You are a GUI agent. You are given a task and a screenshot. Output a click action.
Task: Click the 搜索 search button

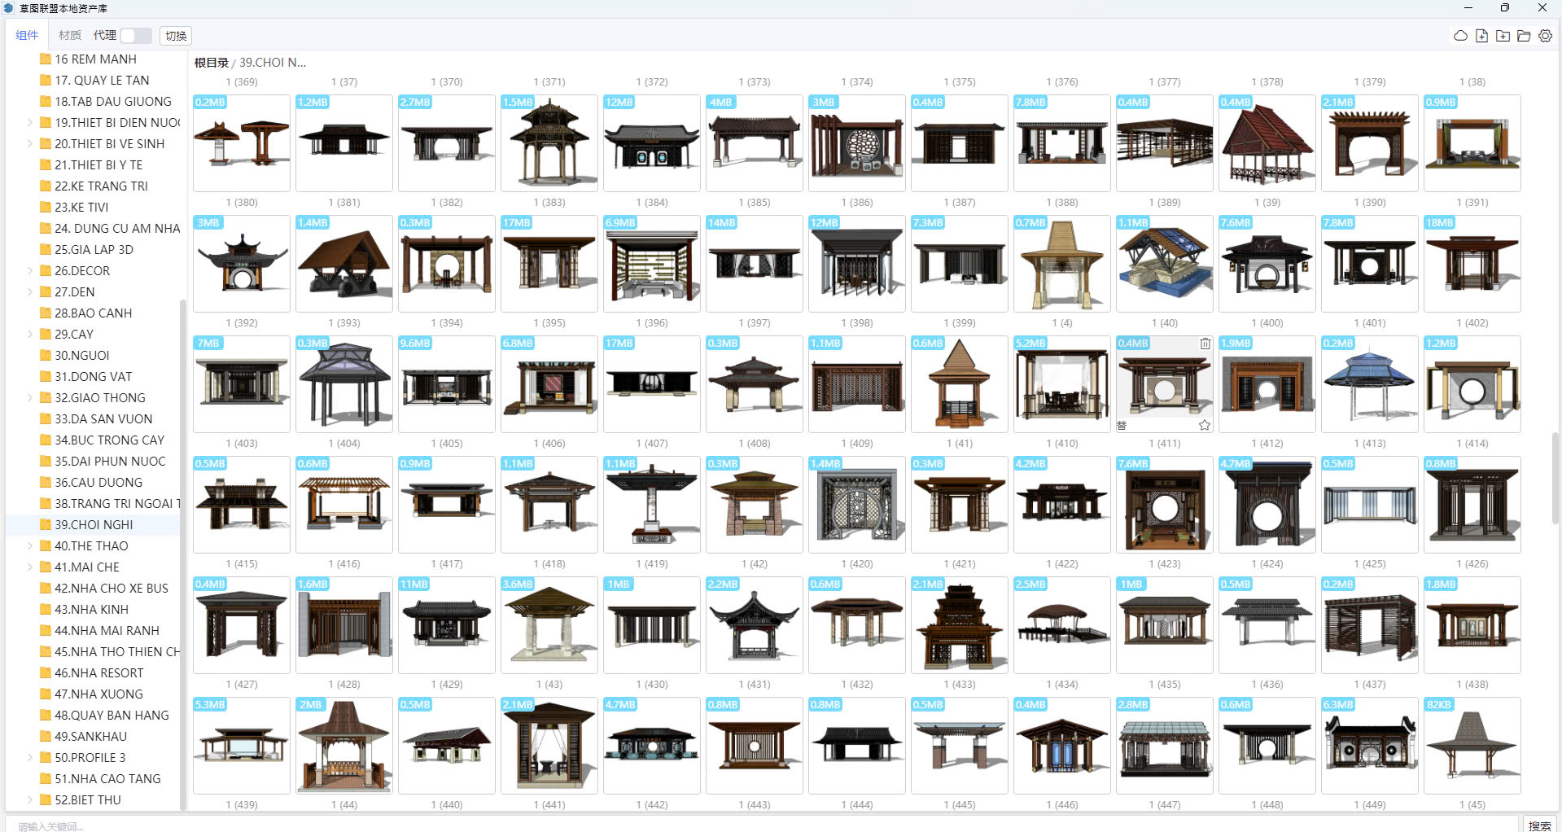[x=1538, y=825]
